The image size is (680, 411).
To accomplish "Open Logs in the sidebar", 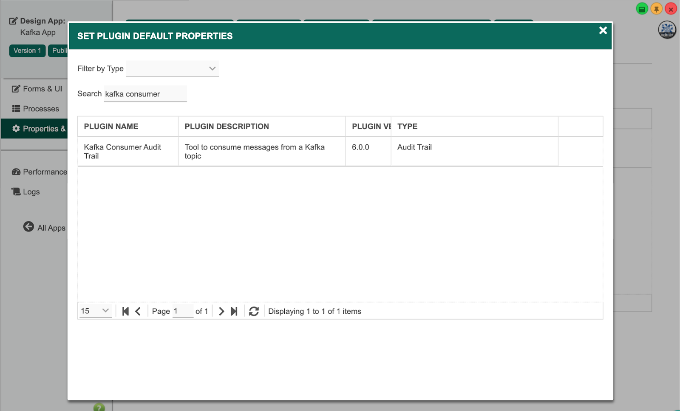I will pyautogui.click(x=26, y=191).
